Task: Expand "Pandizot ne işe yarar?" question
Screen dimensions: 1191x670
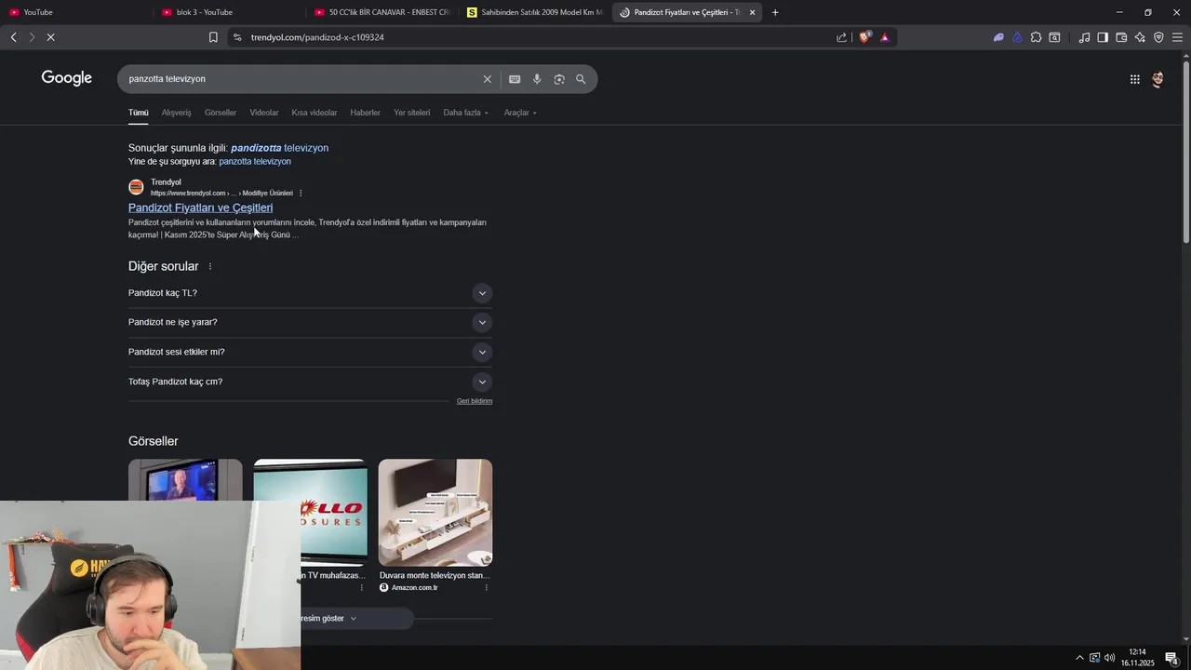Action: (x=481, y=322)
